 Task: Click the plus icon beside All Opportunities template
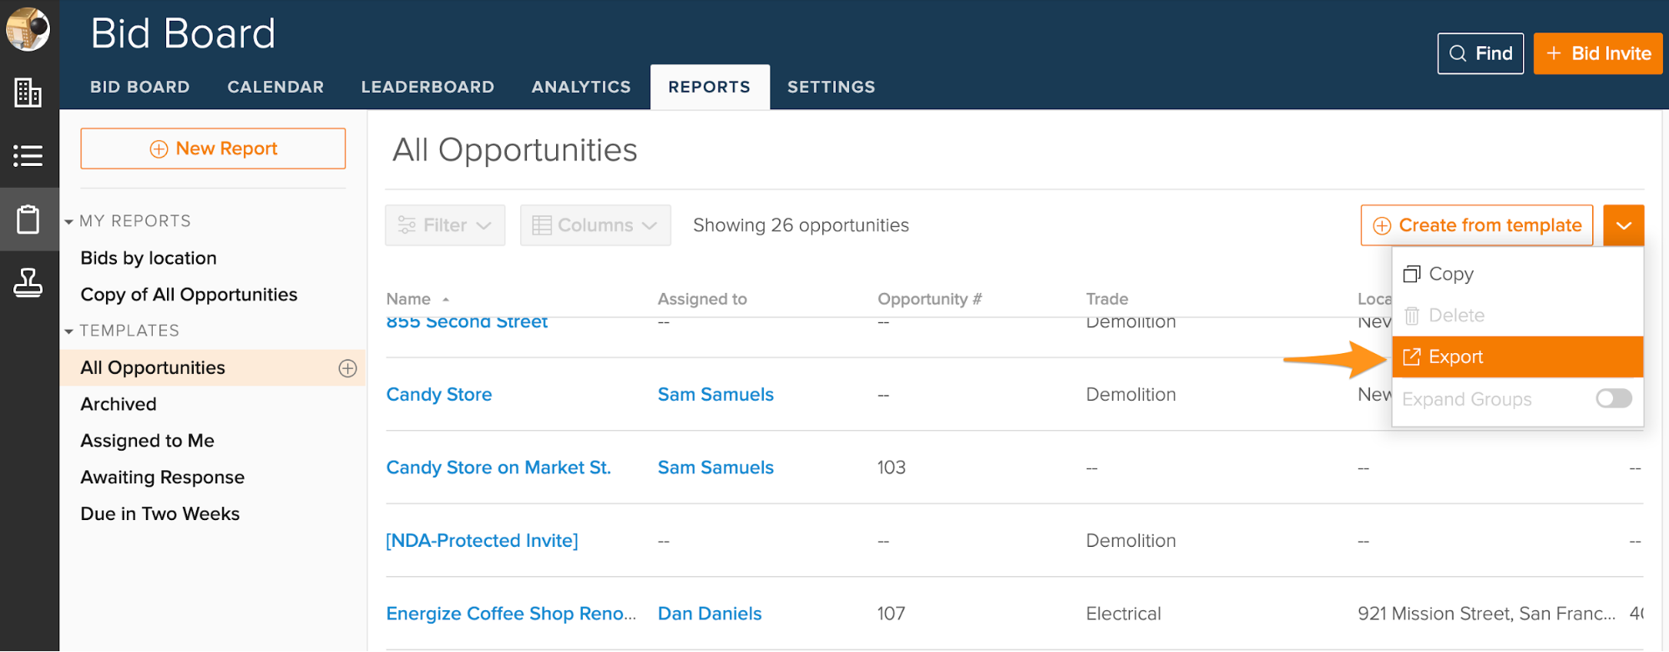[x=347, y=368]
